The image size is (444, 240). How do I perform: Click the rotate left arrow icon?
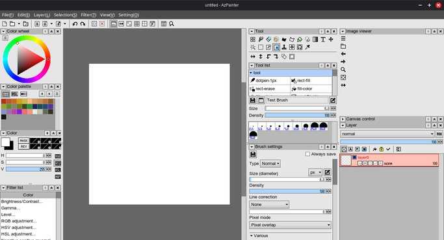click(x=268, y=57)
